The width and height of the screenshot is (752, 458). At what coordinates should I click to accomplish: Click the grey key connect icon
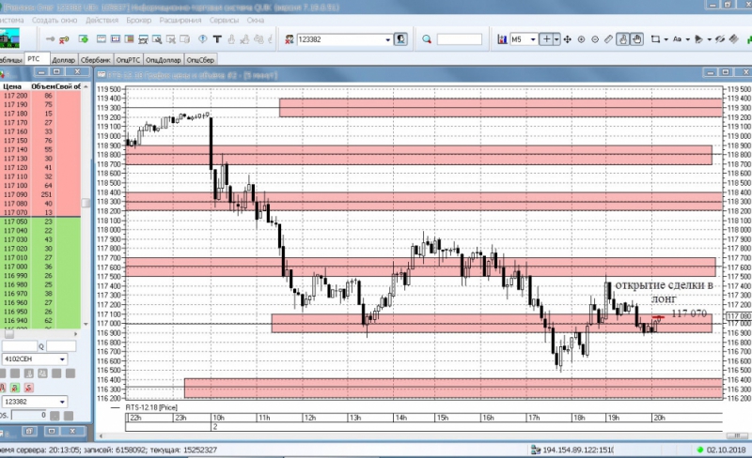[50, 39]
